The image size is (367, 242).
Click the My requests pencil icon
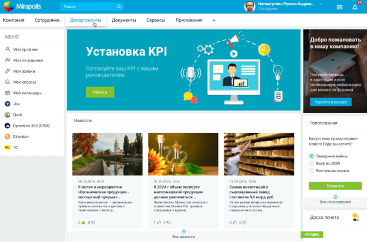pyautogui.click(x=8, y=71)
